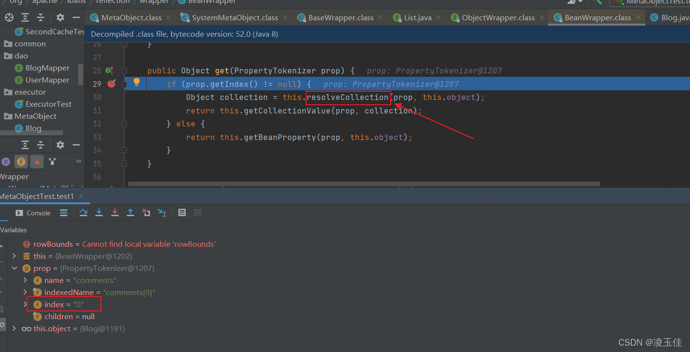Open structure panel settings gear
Image resolution: width=690 pixels, height=352 pixels.
(x=60, y=145)
